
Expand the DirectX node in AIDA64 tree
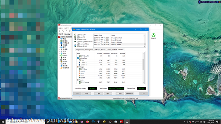click(x=59, y=55)
